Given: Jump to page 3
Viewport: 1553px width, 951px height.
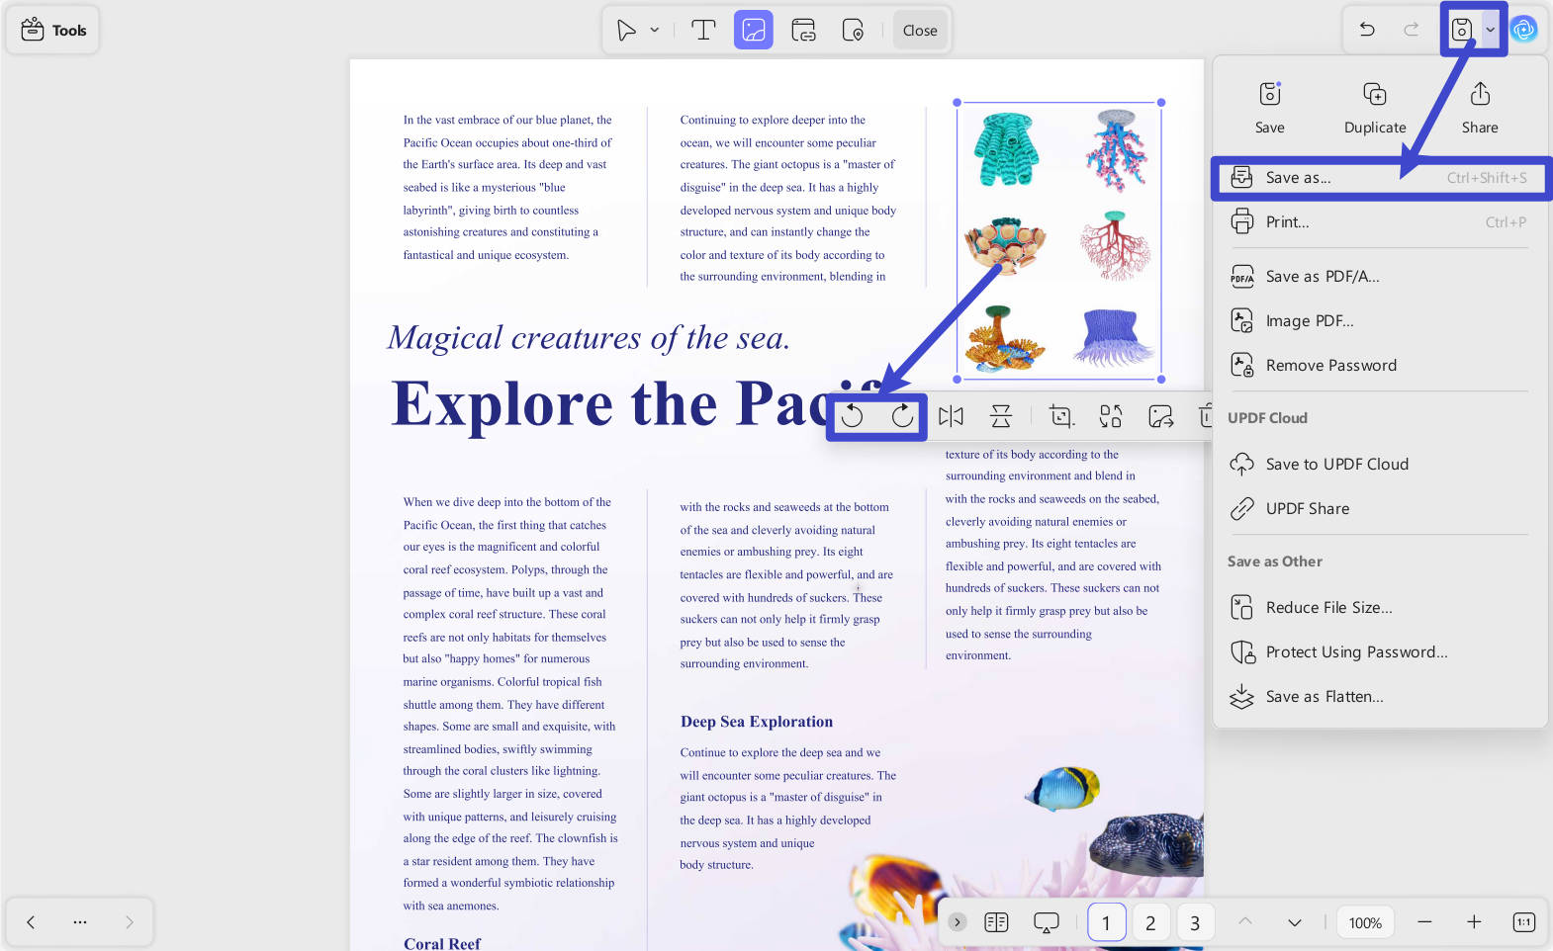Looking at the screenshot, I should coord(1195,922).
